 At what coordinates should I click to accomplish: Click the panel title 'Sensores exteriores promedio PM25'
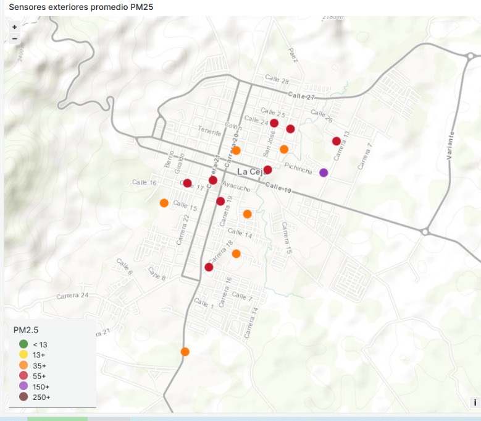81,7
